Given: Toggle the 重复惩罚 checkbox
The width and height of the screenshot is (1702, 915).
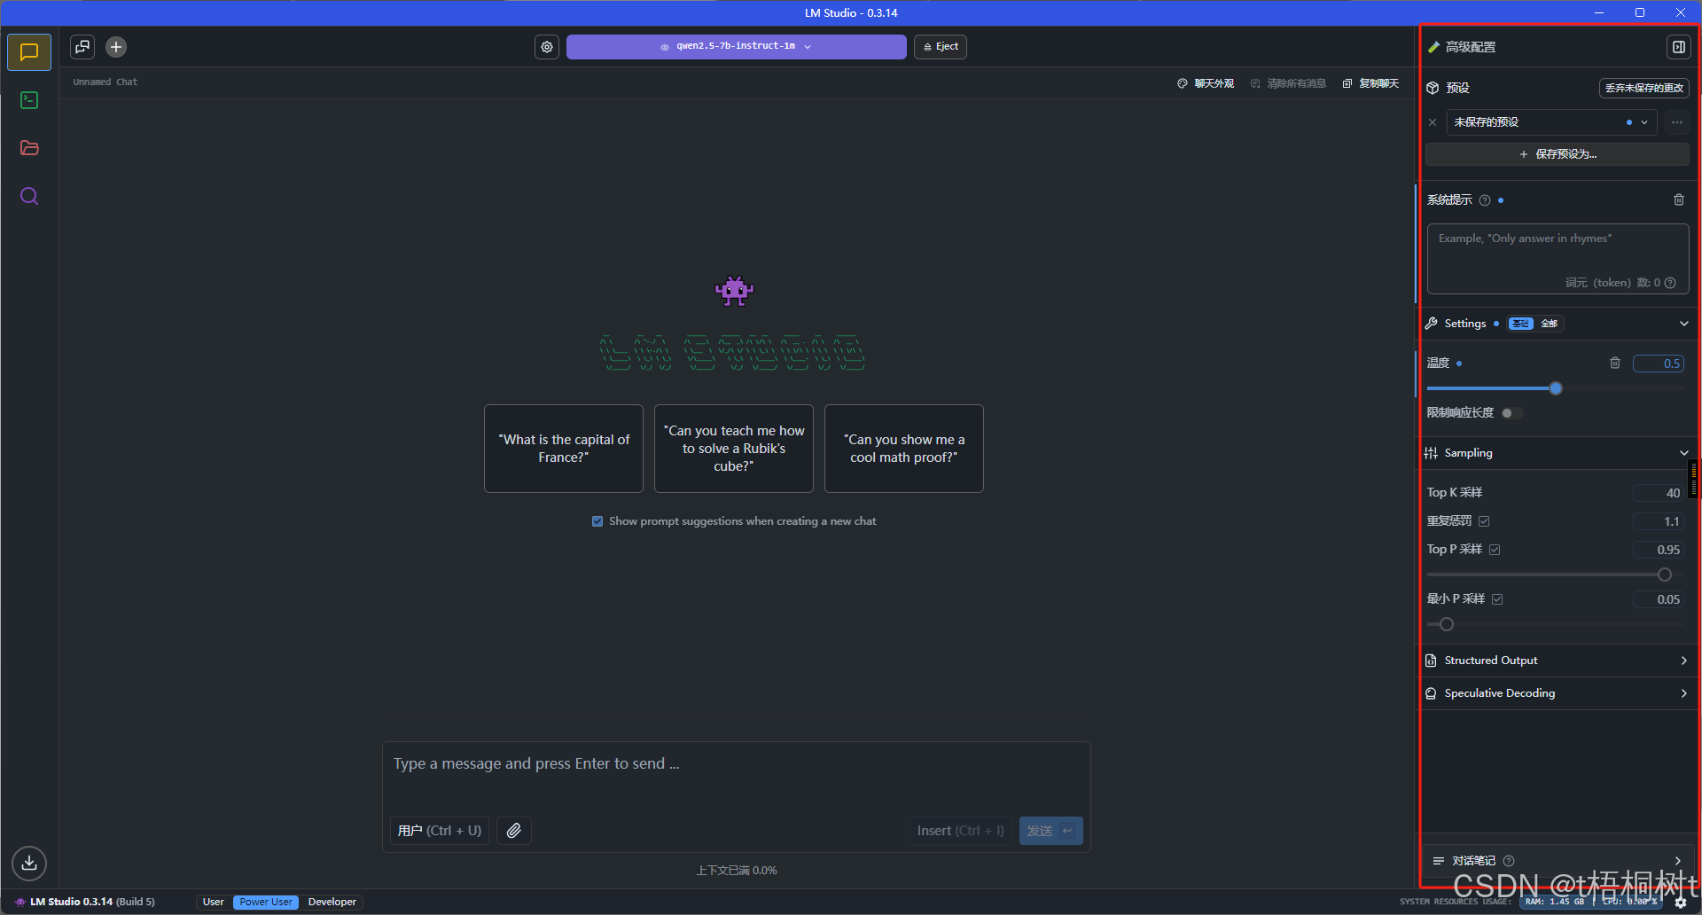Looking at the screenshot, I should (x=1484, y=521).
